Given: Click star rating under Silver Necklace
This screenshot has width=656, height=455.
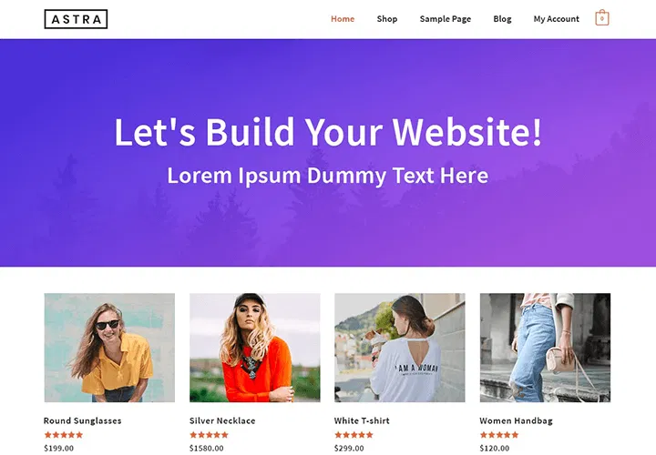Looking at the screenshot, I should coord(209,435).
